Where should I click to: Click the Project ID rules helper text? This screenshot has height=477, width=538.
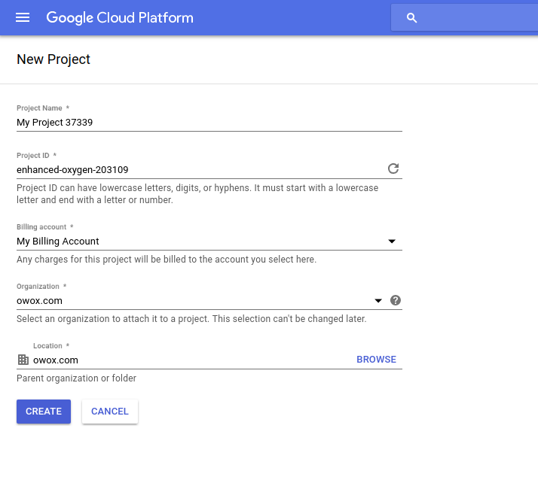tap(197, 194)
